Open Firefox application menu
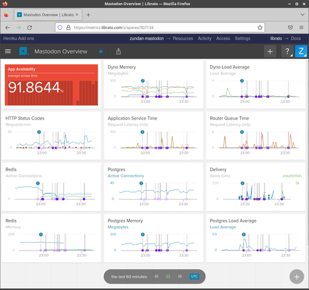 (301, 27)
